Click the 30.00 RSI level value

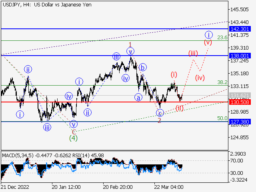point(237,173)
